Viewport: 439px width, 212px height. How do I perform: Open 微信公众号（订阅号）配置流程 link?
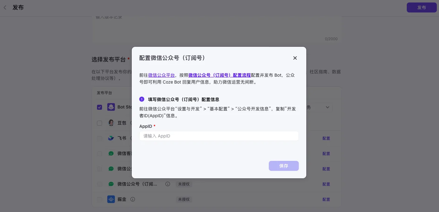[x=220, y=75]
